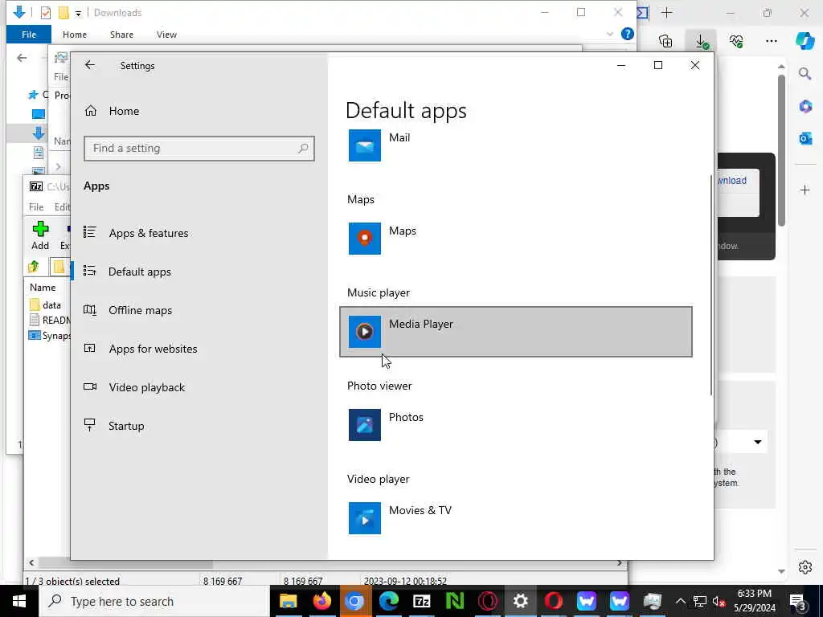Switch to Settings gear on taskbar
Image resolution: width=823 pixels, height=617 pixels.
(x=520, y=601)
